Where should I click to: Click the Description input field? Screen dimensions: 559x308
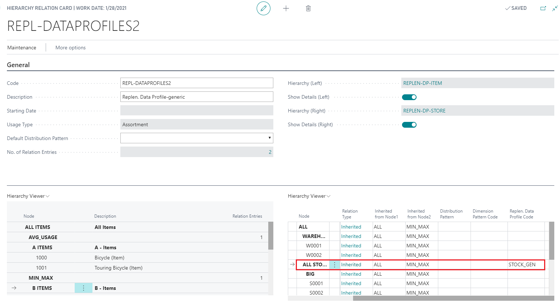pos(196,97)
